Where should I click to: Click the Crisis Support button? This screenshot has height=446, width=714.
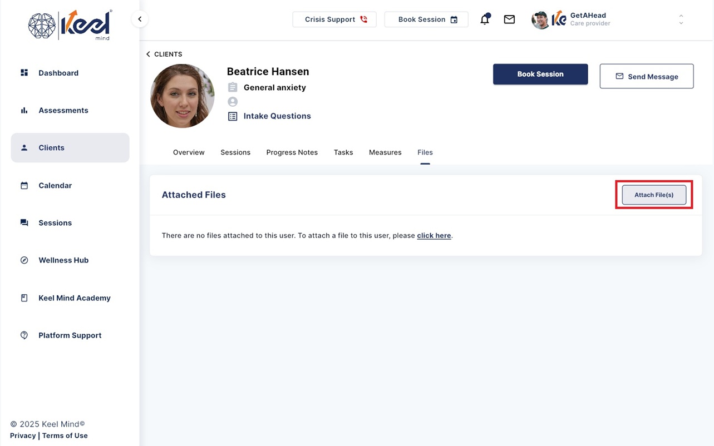click(x=334, y=19)
